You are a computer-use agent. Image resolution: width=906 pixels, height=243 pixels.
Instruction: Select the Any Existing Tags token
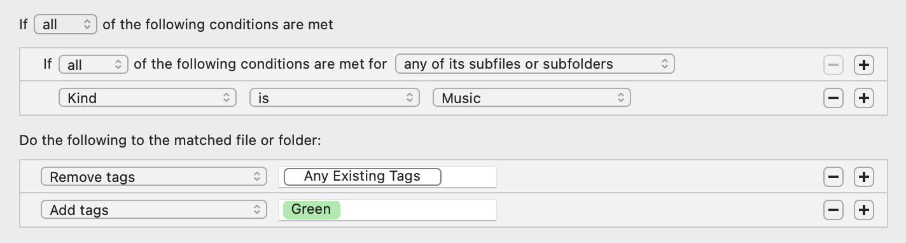363,176
